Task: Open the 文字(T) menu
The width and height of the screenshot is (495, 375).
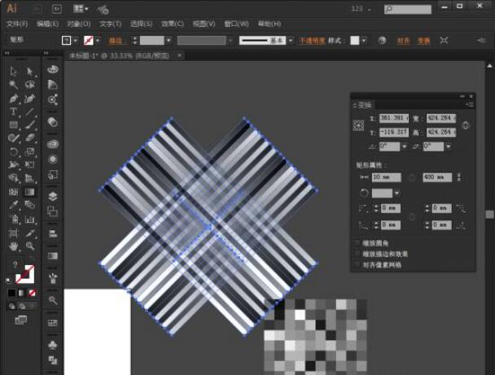Action: pos(110,24)
